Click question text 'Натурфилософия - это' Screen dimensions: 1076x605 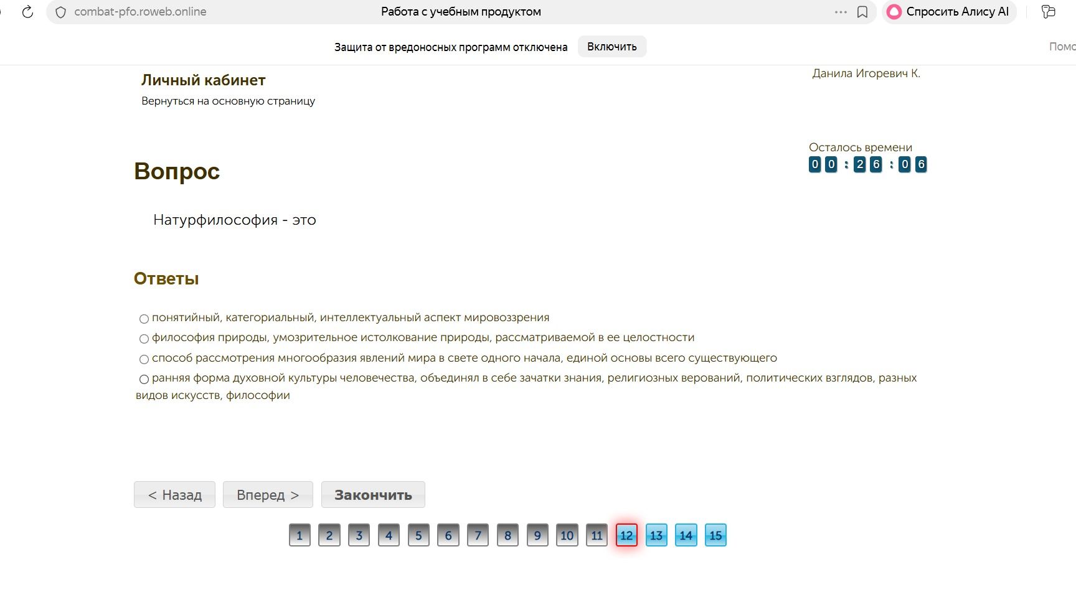[235, 220]
